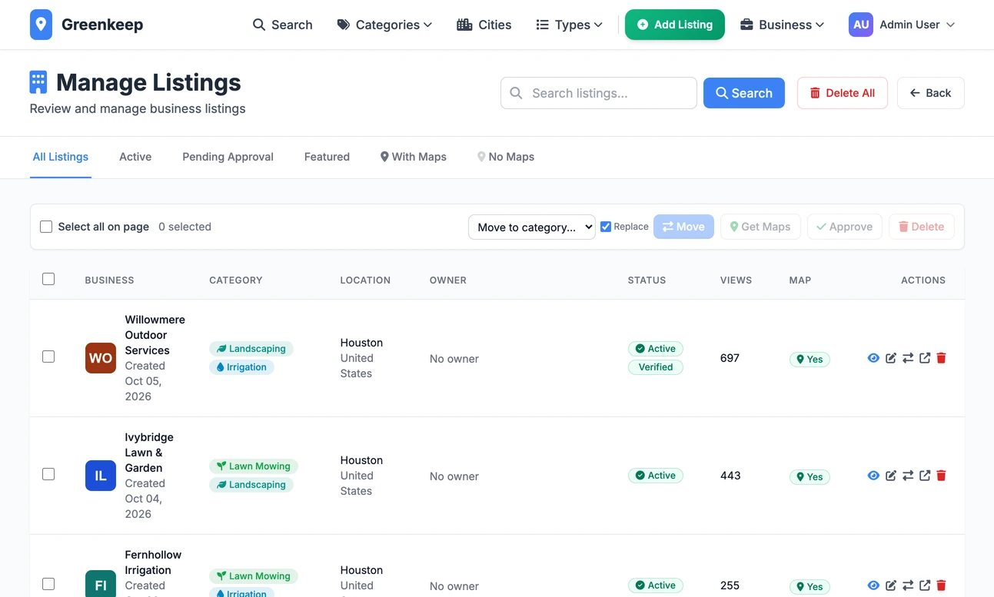994x597 pixels.
Task: Go Back using the Back button
Action: pyautogui.click(x=931, y=93)
